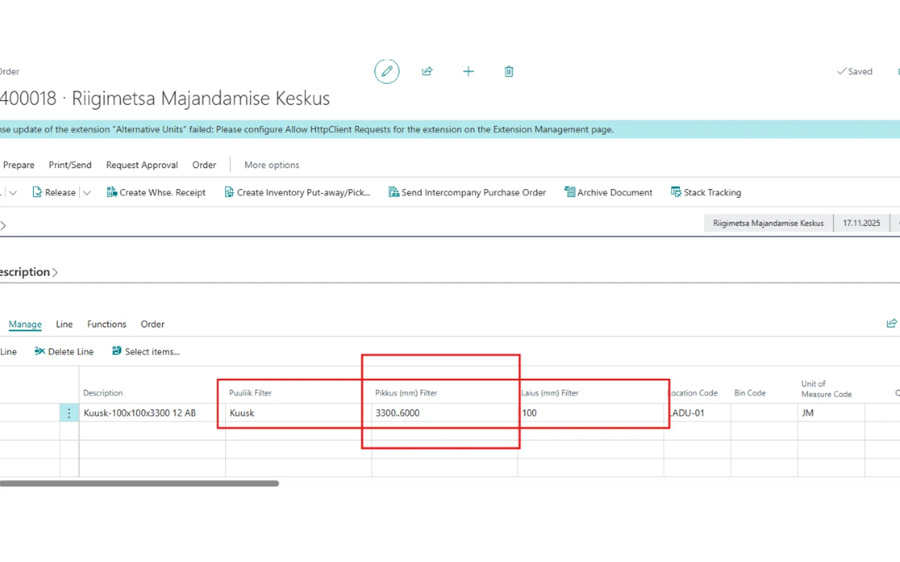Click Delete Line
Screen dimensions: 900x562
click(64, 351)
